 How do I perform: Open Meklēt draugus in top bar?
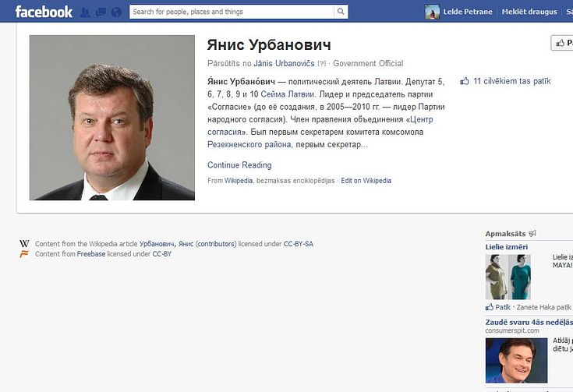pos(529,12)
